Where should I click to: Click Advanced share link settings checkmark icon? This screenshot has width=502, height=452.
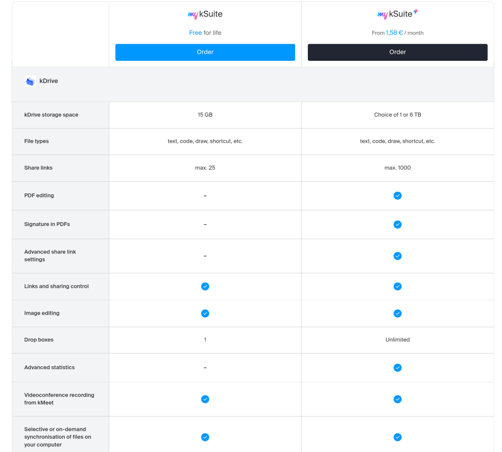[398, 256]
